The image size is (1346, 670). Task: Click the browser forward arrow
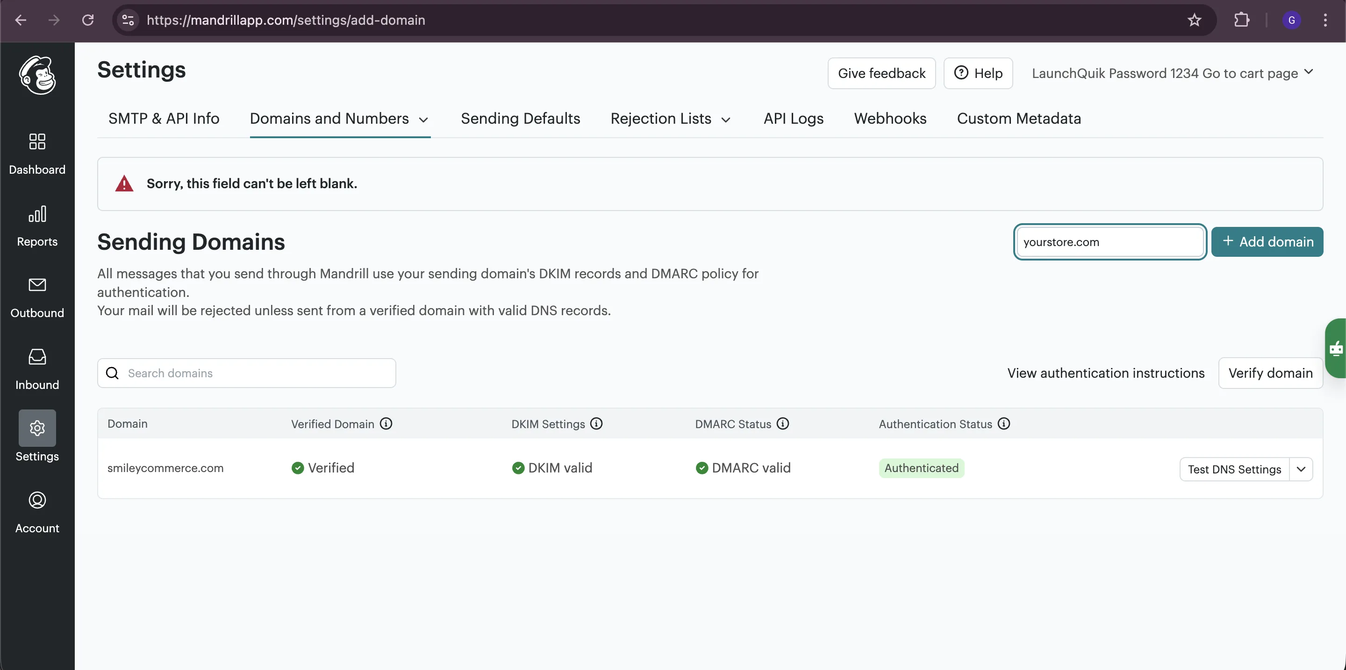coord(54,20)
